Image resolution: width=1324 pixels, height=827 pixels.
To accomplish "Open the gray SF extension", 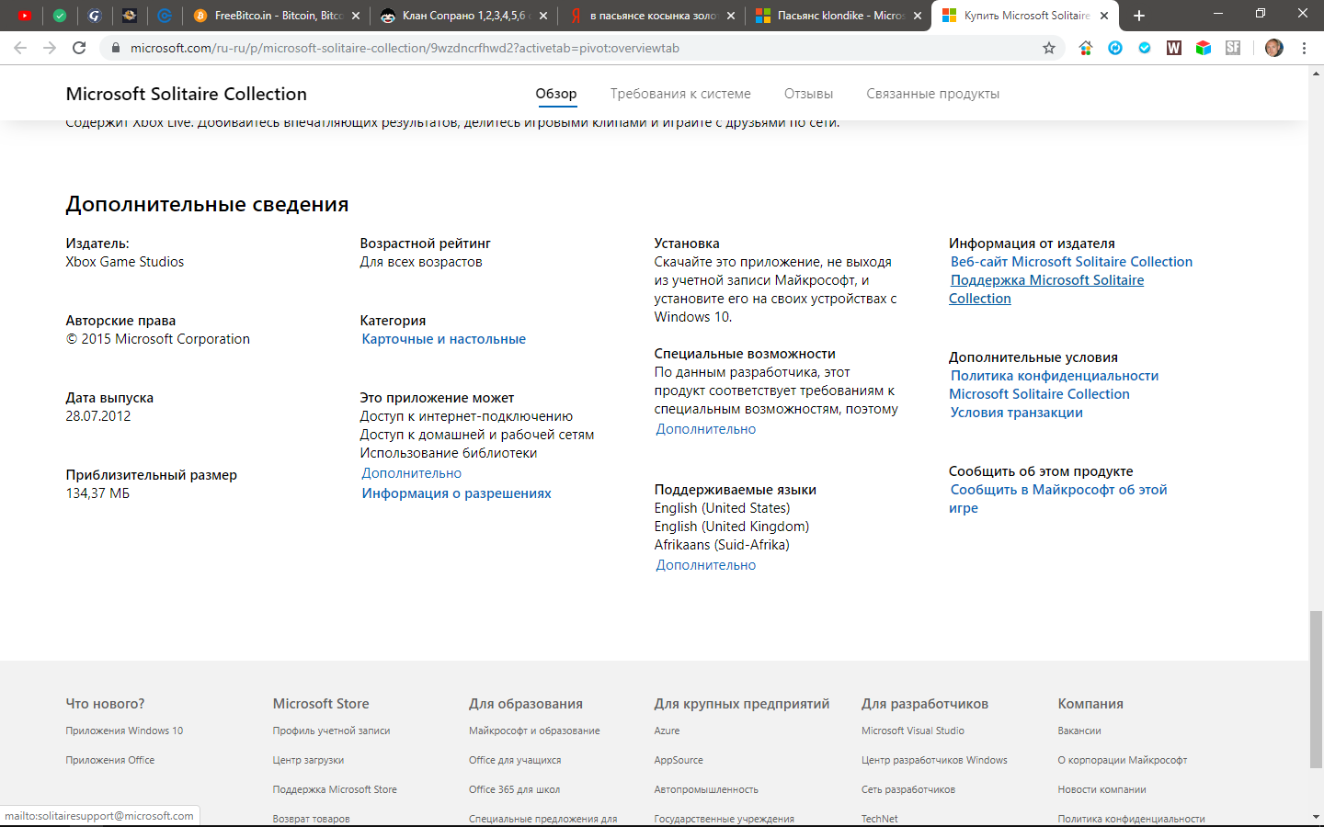I will (1233, 48).
